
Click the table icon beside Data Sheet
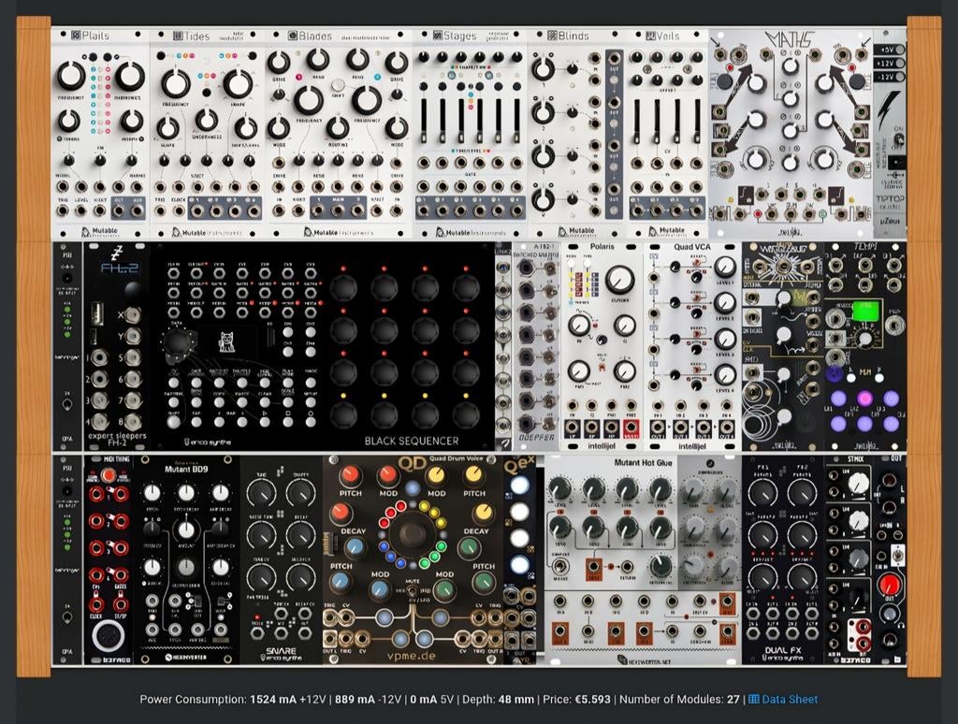(x=754, y=699)
